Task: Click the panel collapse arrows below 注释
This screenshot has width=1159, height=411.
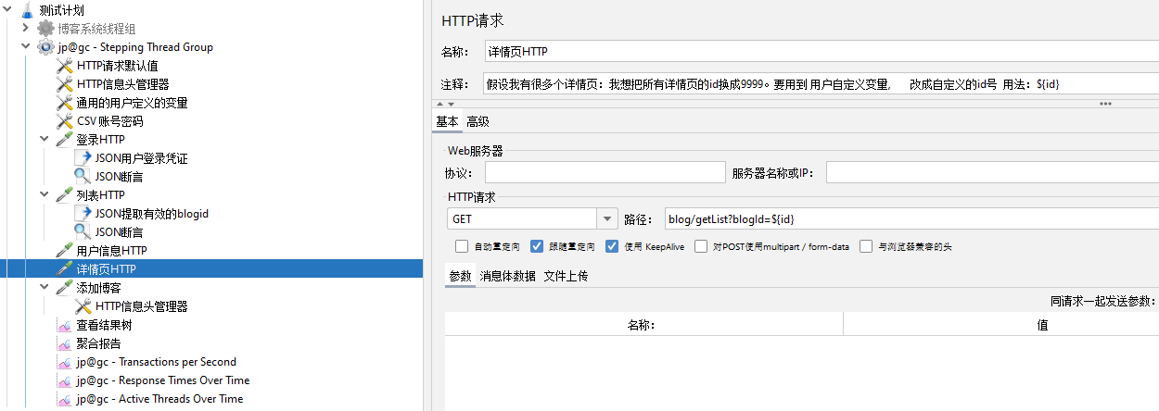Action: pos(445,105)
